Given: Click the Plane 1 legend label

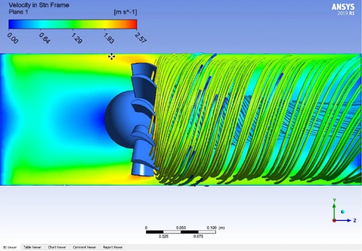Looking at the screenshot, I should [18, 12].
